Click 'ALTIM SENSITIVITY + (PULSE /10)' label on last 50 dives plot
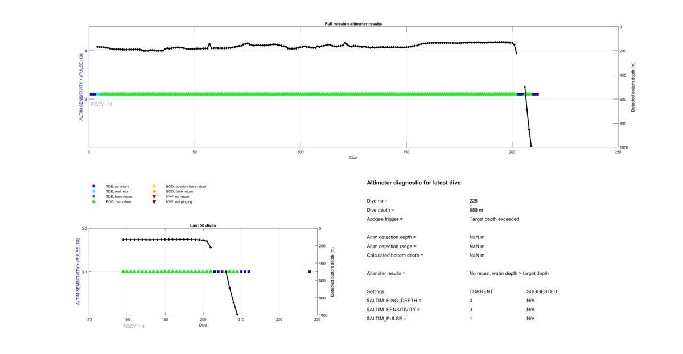Screen dimensions: 683x354 pos(78,272)
